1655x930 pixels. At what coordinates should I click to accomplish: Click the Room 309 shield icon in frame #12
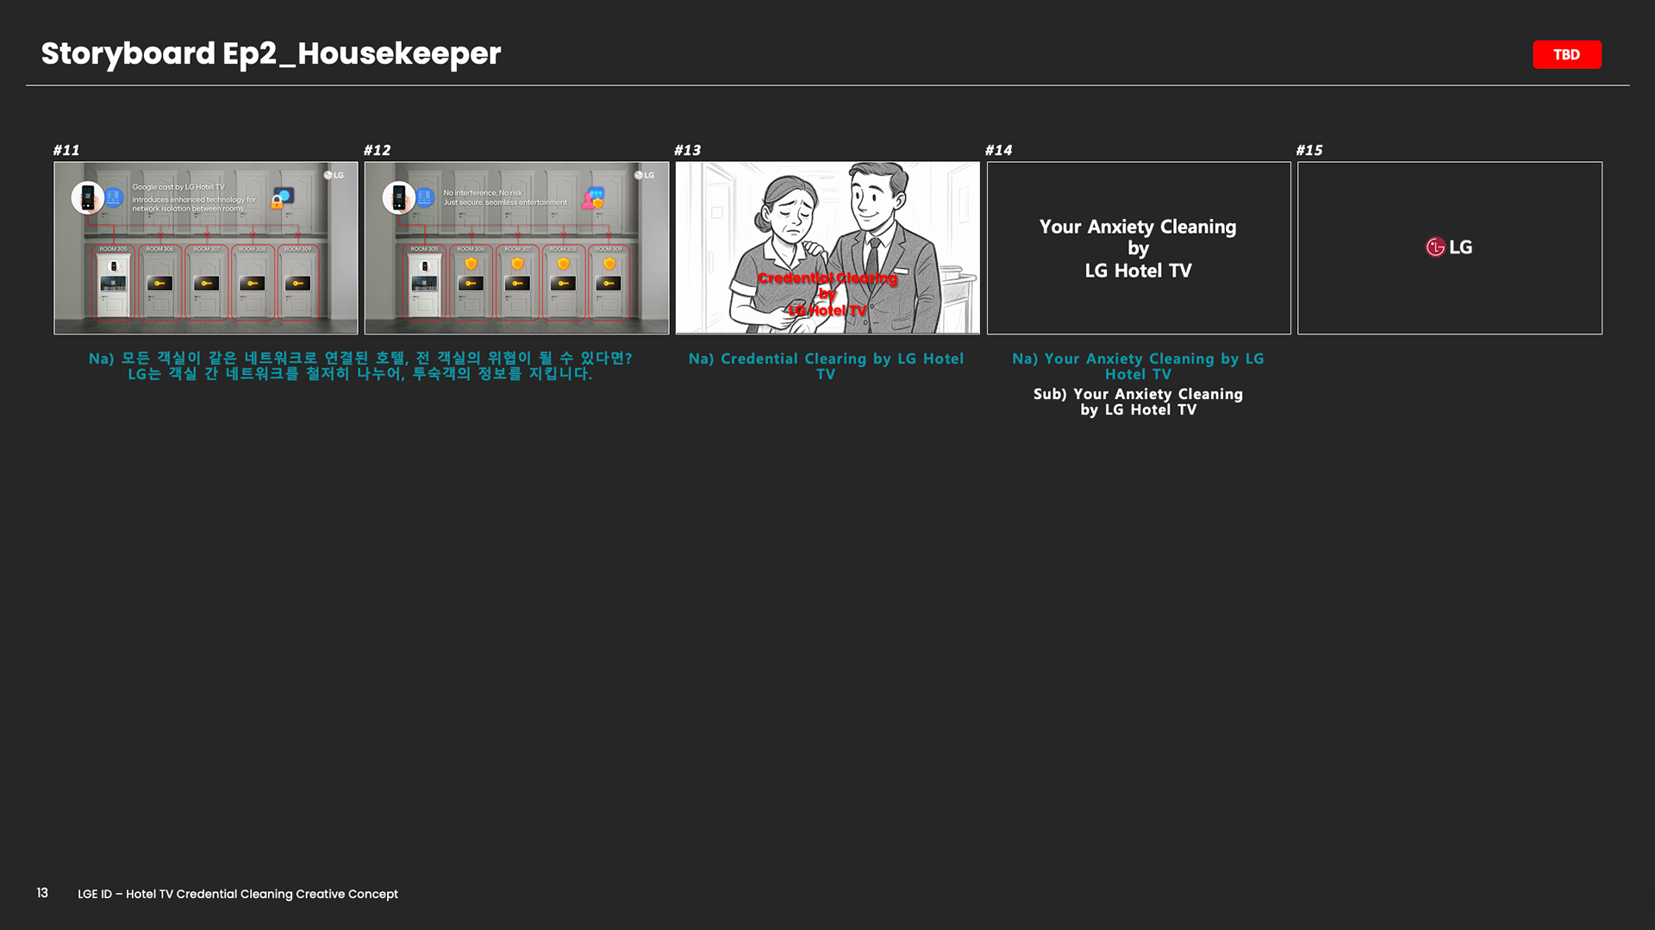coord(609,264)
